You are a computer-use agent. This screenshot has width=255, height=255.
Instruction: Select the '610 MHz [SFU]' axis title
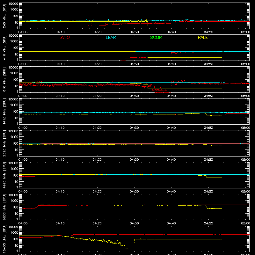tap(4, 79)
